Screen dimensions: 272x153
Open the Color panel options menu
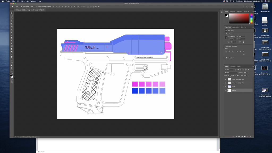click(253, 11)
